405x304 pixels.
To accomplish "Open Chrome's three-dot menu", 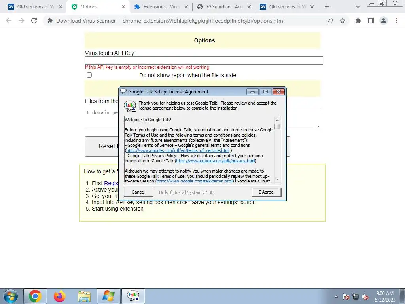I will [x=396, y=21].
